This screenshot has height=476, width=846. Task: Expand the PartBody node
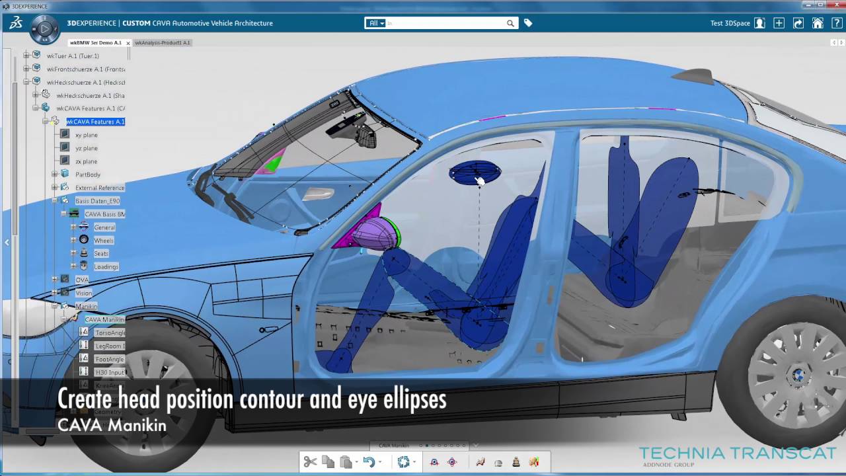(x=55, y=174)
